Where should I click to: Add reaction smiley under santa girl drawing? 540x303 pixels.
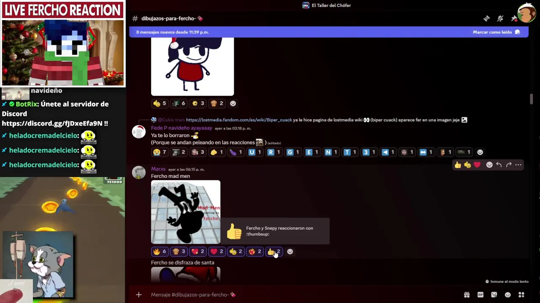(233, 104)
